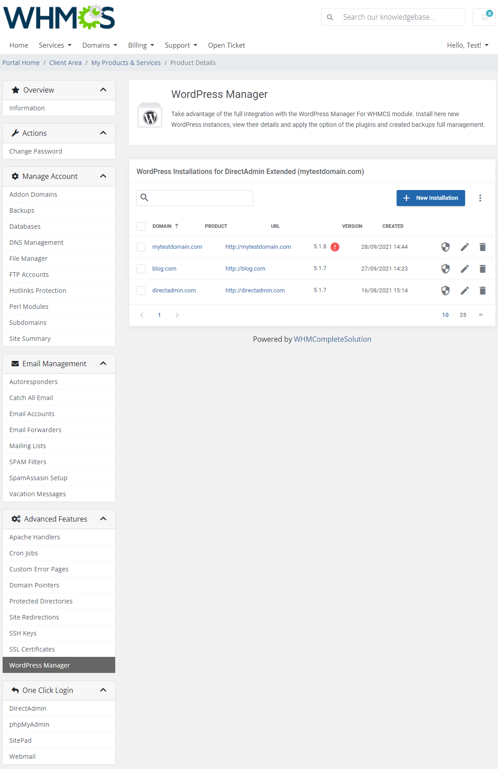Image resolution: width=498 pixels, height=769 pixels.
Task: Delete the mytestdomain.com installation
Action: coord(482,247)
